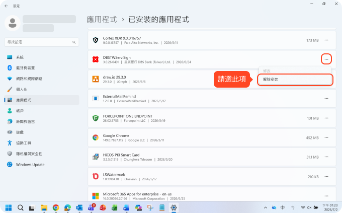
Task: Open 系統 settings in the sidebar
Action: tap(41, 57)
